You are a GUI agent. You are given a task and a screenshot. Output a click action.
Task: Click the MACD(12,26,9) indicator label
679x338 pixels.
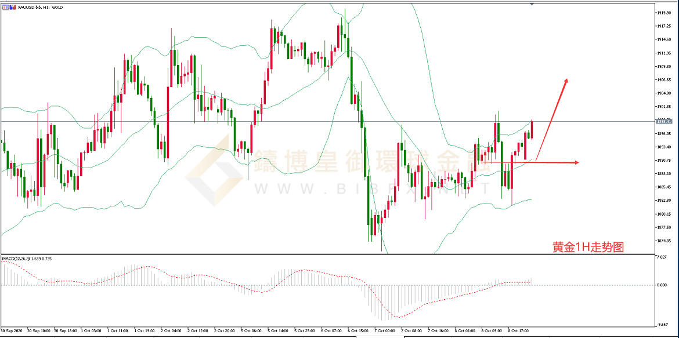tap(27, 259)
